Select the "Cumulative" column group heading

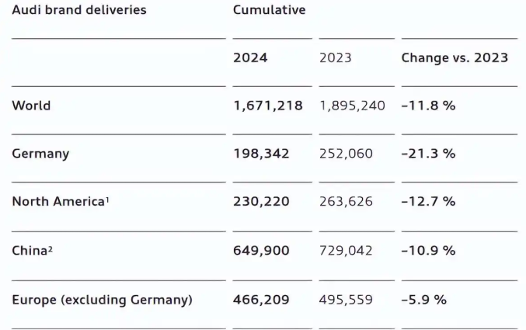click(x=269, y=11)
